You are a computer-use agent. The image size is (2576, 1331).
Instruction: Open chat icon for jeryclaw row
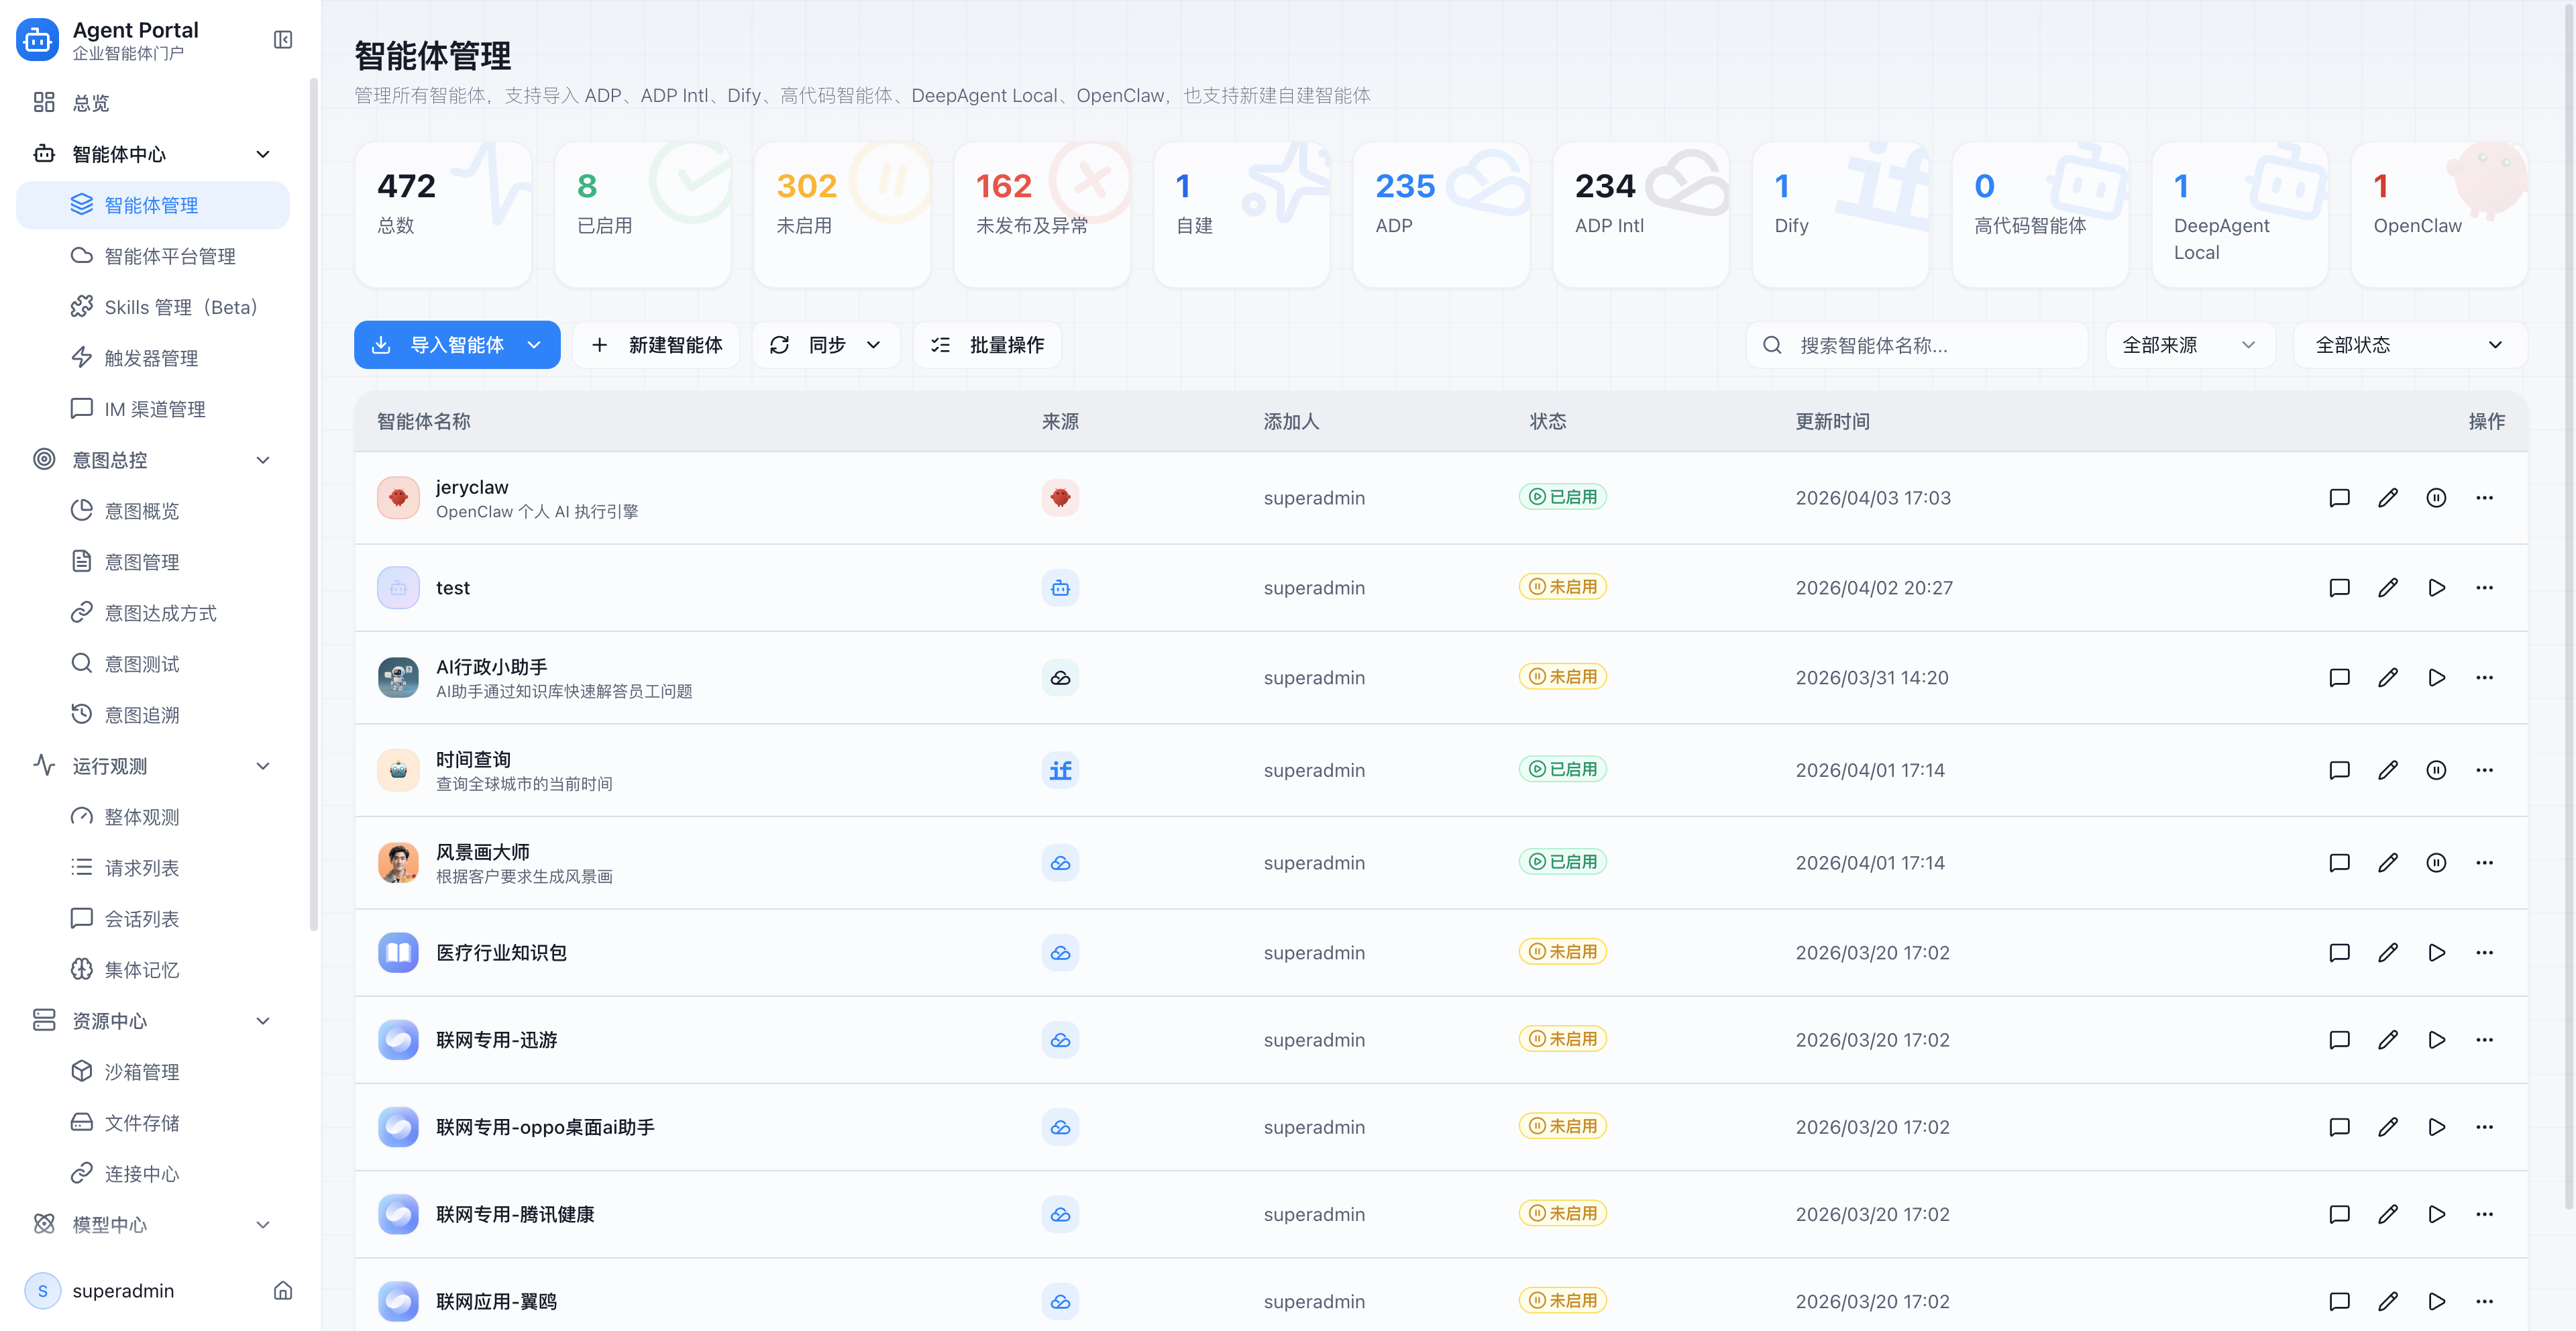click(2339, 498)
